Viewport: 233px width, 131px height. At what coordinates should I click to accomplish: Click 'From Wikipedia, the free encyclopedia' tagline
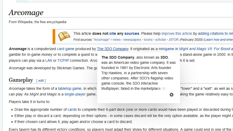[37, 22]
